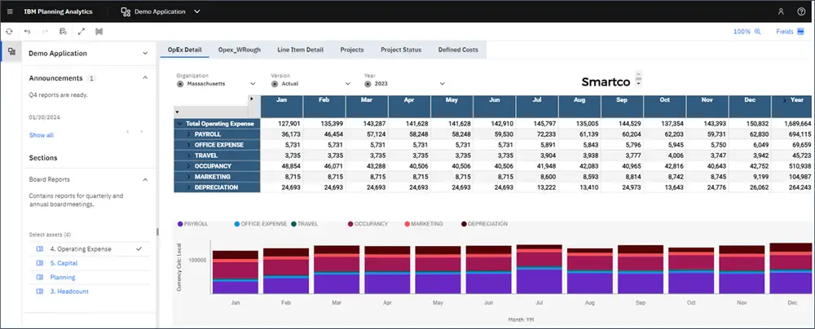Click the Fields panel icon
Screen dimensions: 815x329
click(800, 32)
